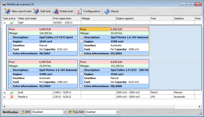Click the 120,000 km mileage value
Screen dimensions: 204x117
tap(46, 33)
